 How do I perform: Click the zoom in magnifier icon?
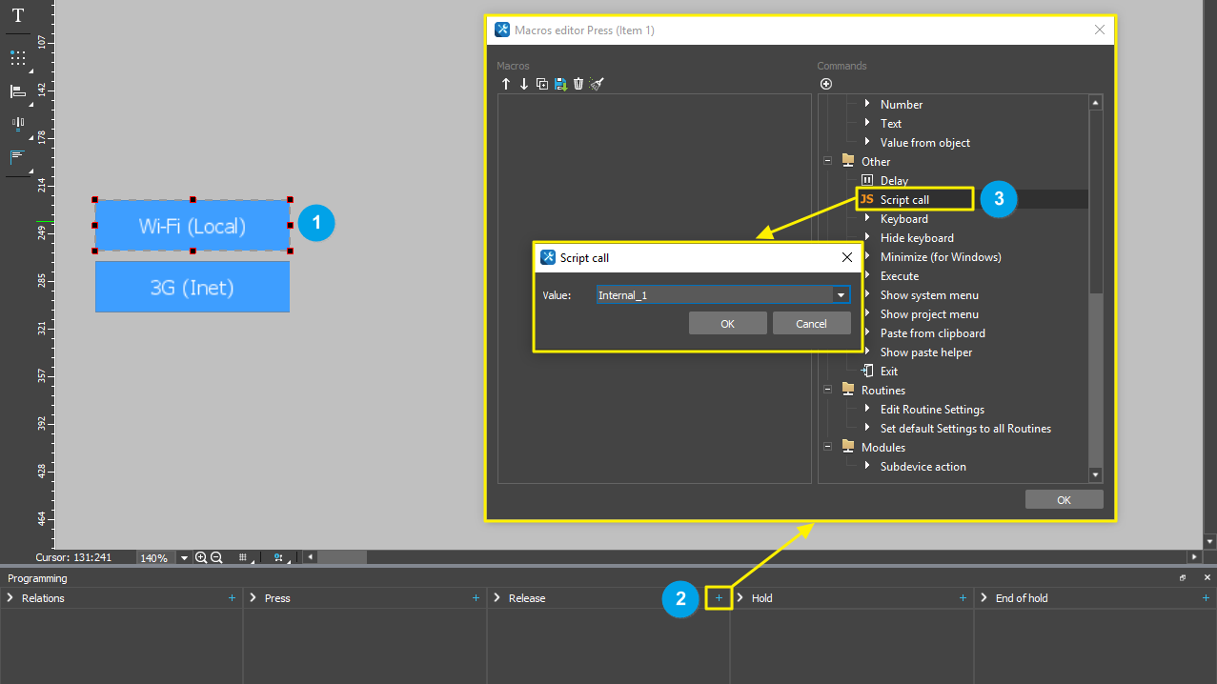click(201, 557)
